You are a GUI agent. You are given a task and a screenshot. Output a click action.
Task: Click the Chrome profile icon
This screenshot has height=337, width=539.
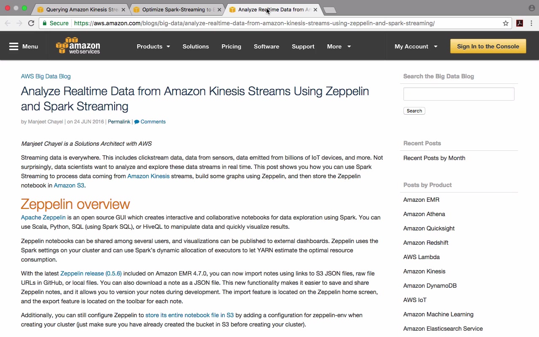click(x=531, y=8)
